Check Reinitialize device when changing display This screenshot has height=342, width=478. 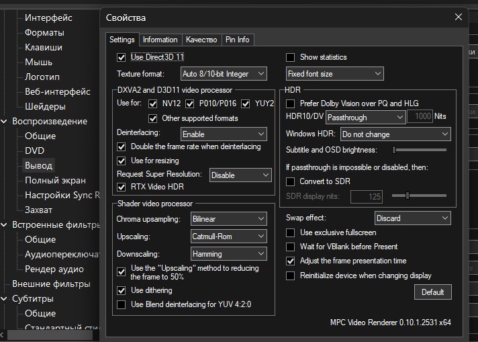(x=291, y=275)
